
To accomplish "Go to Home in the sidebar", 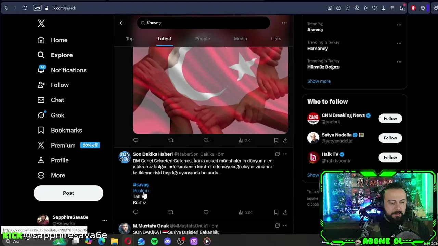I will click(52, 40).
